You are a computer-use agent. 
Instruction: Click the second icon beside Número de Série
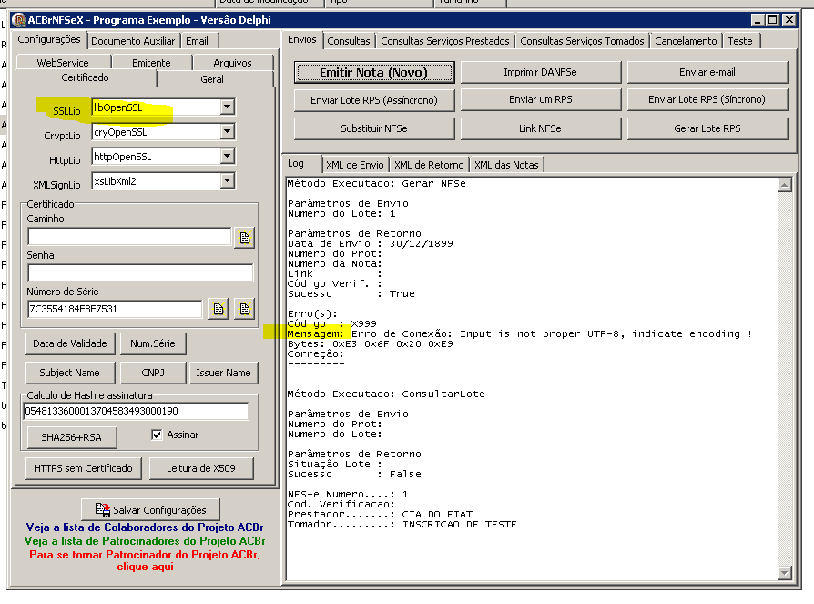click(245, 309)
